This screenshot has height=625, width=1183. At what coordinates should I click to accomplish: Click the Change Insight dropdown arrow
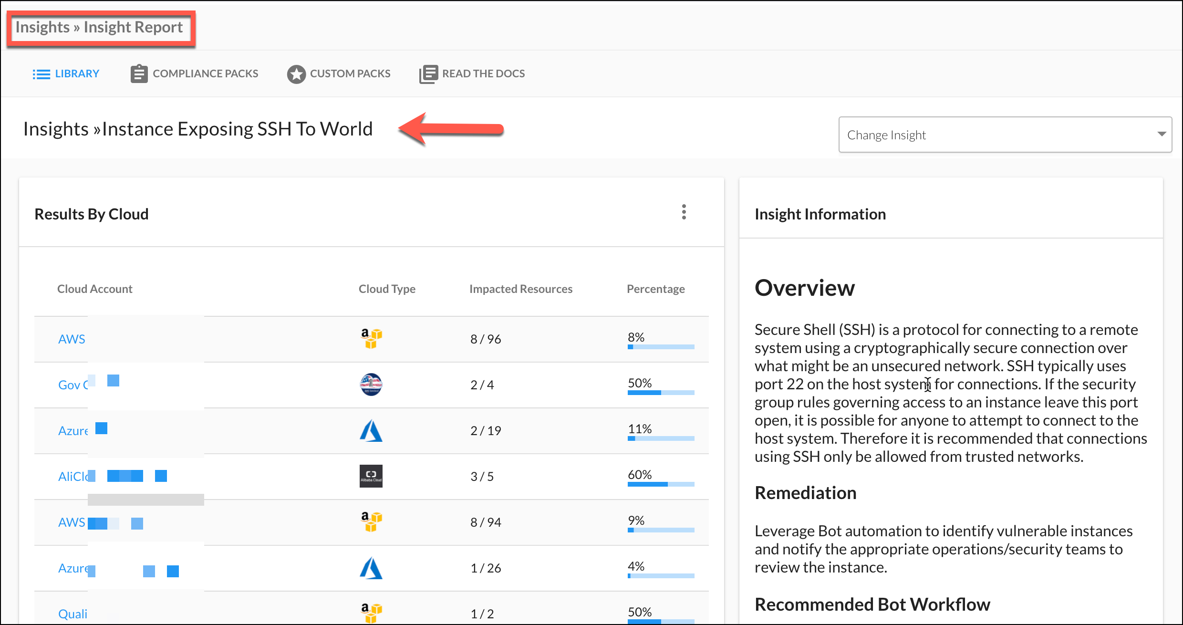(x=1162, y=135)
